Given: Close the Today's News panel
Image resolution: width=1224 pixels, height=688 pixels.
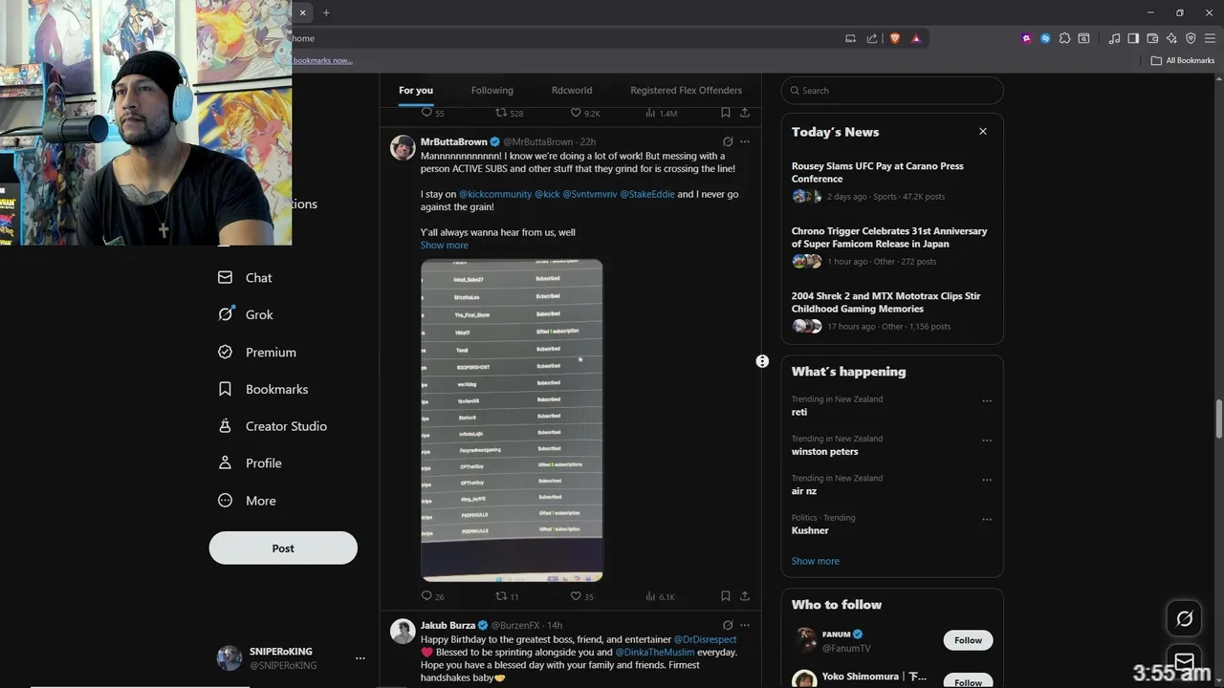Looking at the screenshot, I should point(982,131).
